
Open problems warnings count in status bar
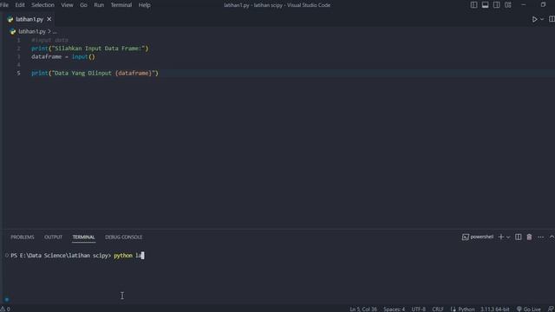tap(5, 309)
